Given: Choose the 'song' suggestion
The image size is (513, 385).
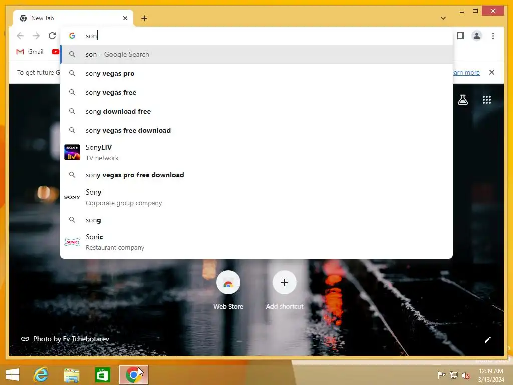Looking at the screenshot, I should (x=256, y=220).
